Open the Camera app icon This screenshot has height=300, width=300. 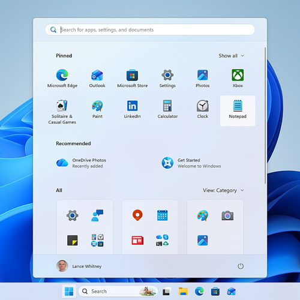point(227,215)
